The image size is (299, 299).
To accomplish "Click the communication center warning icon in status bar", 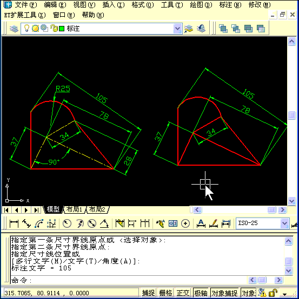I will (262, 293).
